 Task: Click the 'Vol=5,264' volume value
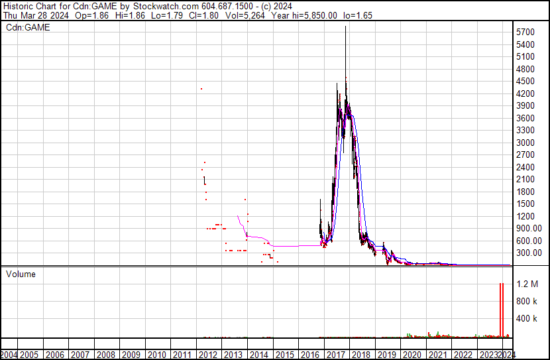click(x=245, y=16)
